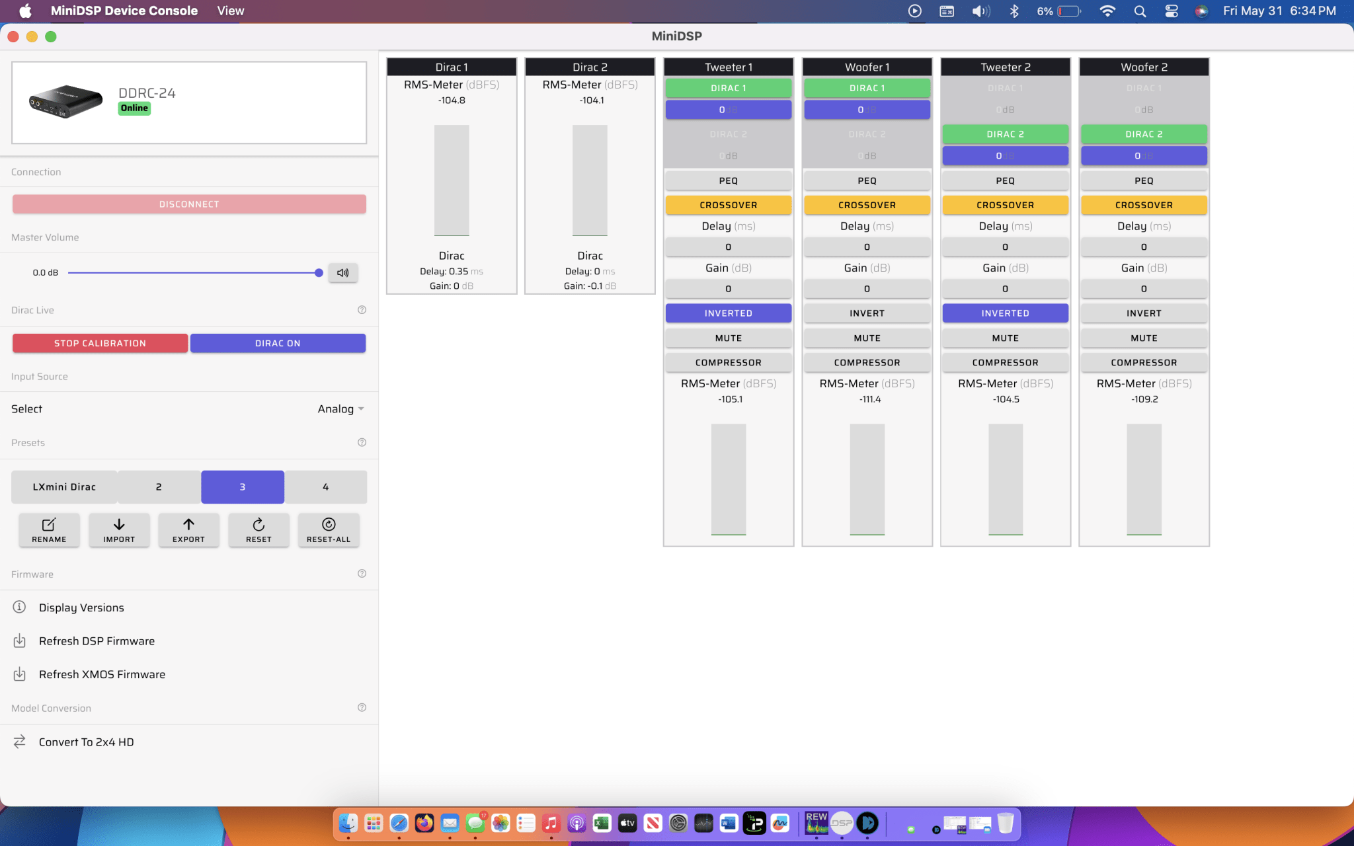1354x846 pixels.
Task: Toggle Dirac 2 routing on Tweeter 2
Action: click(1005, 134)
